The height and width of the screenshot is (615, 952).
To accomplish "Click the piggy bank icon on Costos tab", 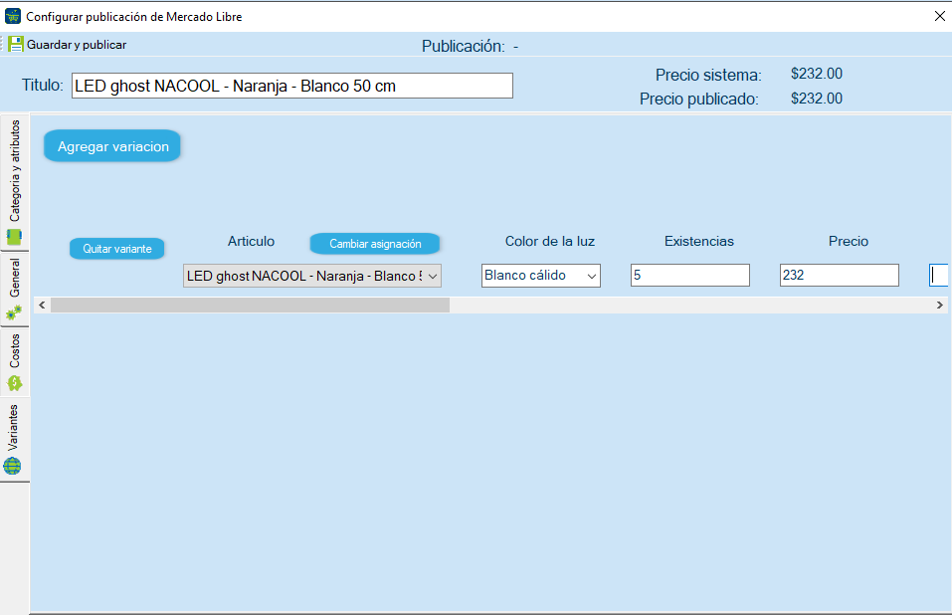I will pos(15,383).
